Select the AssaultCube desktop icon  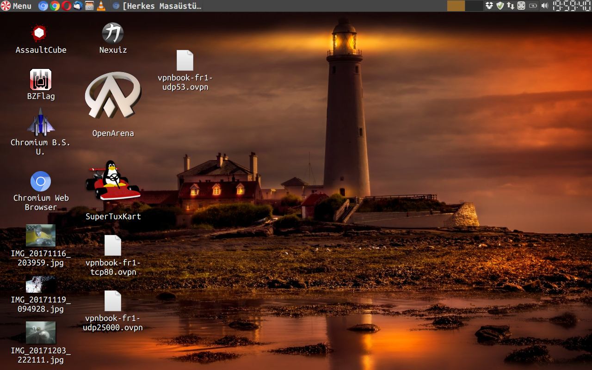[x=40, y=33]
